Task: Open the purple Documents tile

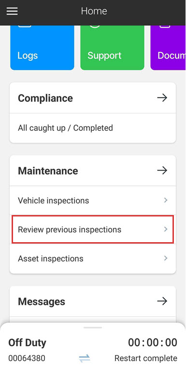Action: click(168, 48)
